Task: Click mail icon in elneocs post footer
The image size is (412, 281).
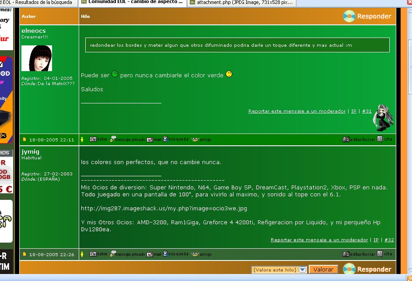Action: [154, 140]
